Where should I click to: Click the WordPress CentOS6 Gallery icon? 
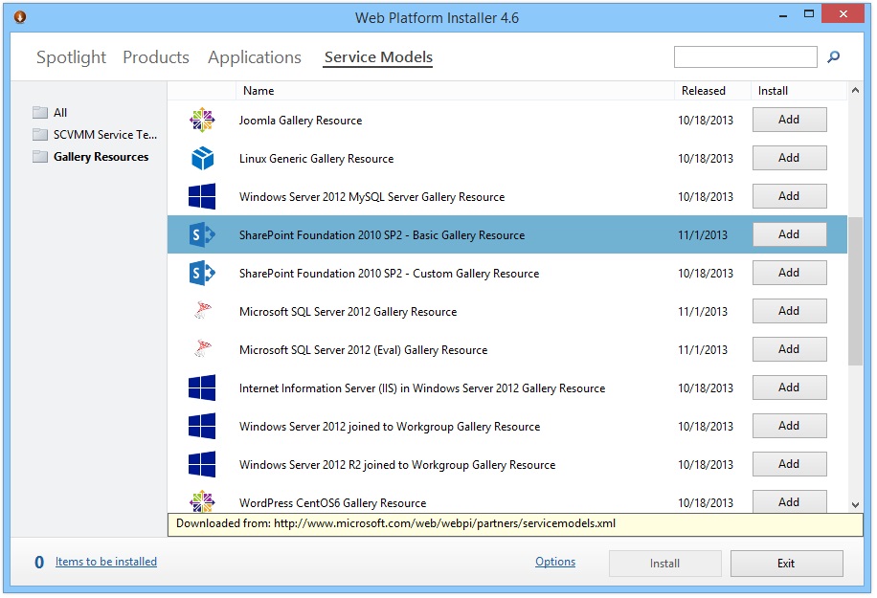click(202, 502)
